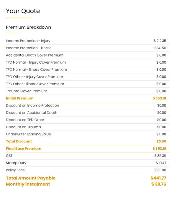The height and width of the screenshot is (201, 177).
Task: Click the $ 141.56 illness premium amount
Action: [x=160, y=48]
